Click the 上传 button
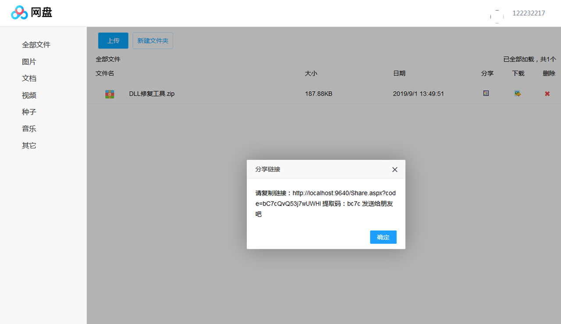This screenshot has height=324, width=561. coord(113,40)
